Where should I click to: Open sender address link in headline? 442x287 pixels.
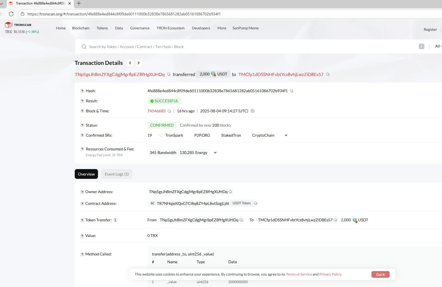(x=120, y=75)
